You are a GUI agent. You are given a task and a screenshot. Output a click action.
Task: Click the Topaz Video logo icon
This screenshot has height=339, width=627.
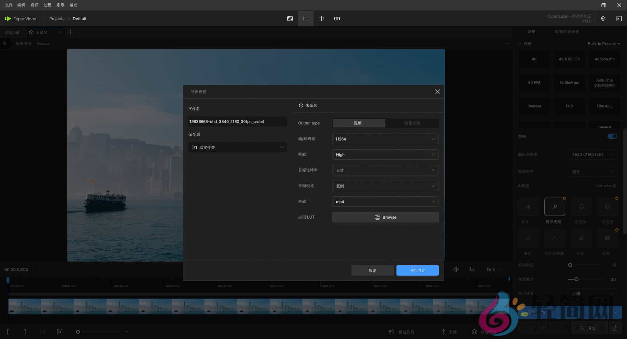point(8,18)
